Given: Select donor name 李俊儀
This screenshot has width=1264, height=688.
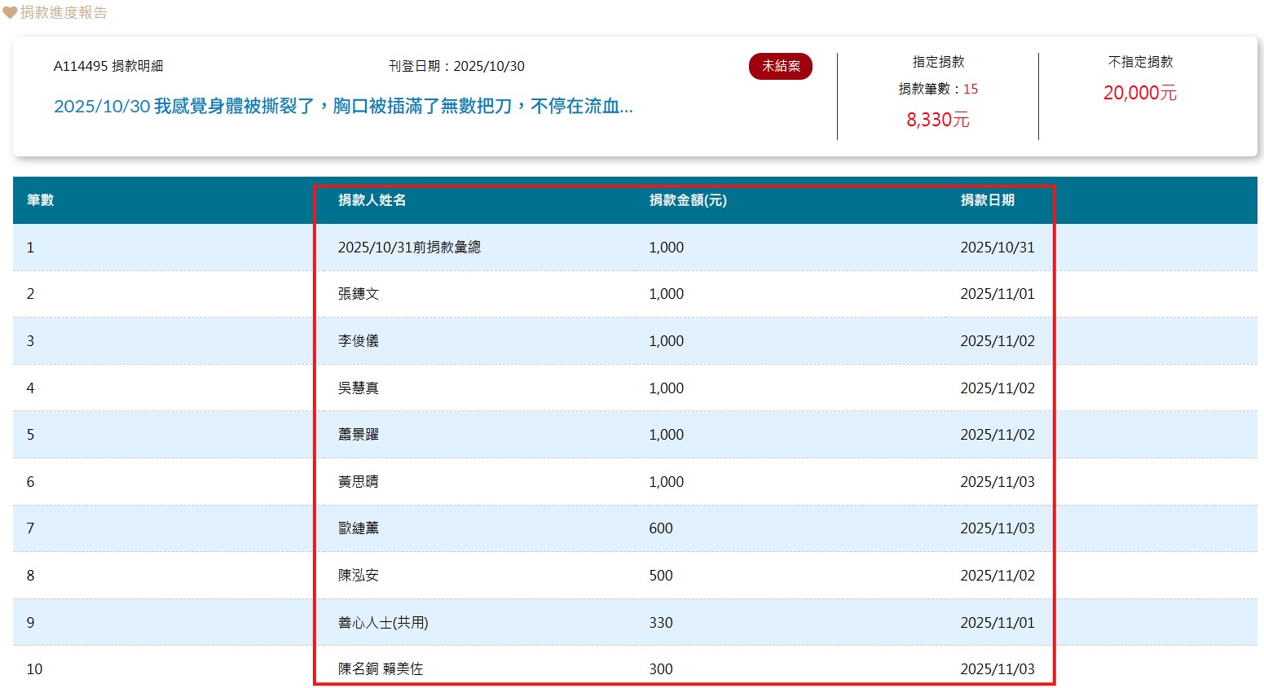Looking at the screenshot, I should coord(359,341).
